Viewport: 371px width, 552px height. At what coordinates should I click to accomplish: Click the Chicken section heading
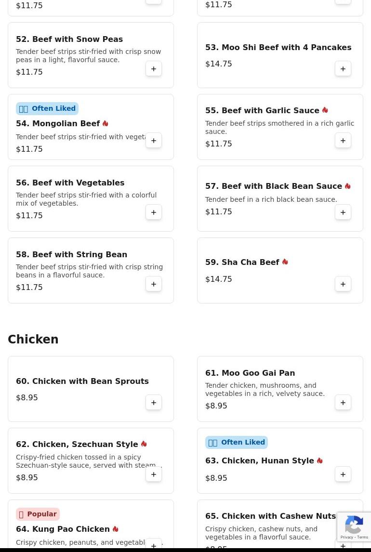click(x=33, y=340)
